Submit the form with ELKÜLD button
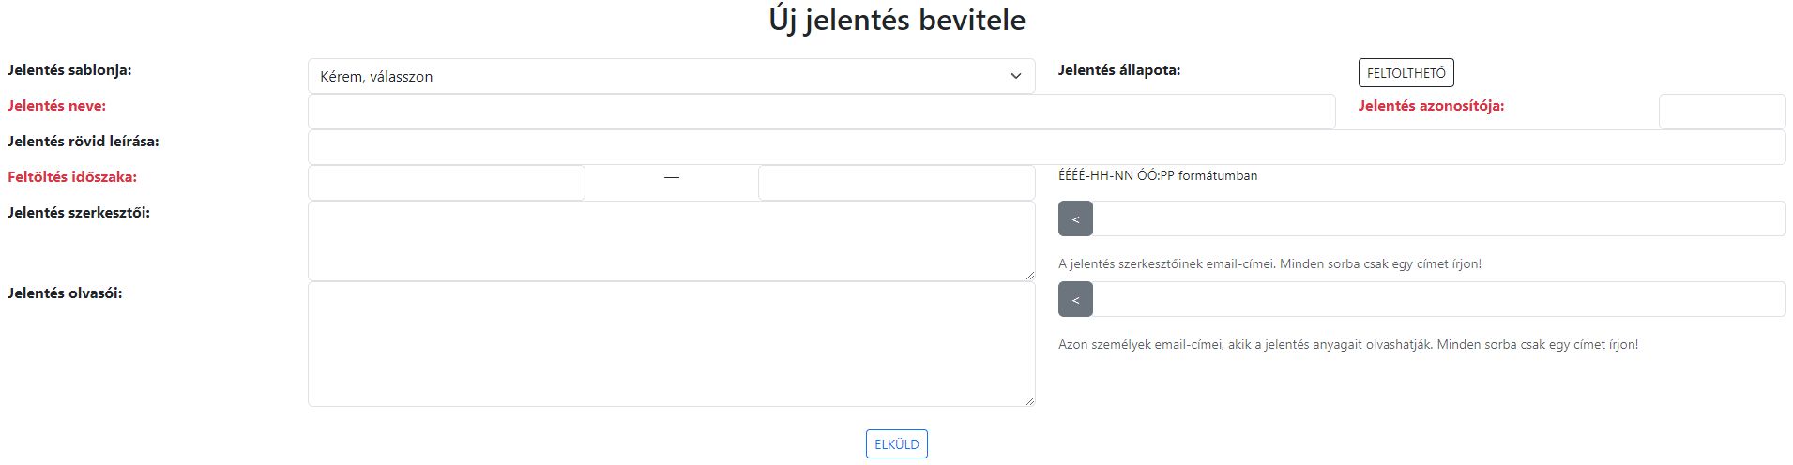Viewport: 1793px width, 465px height. [x=896, y=444]
